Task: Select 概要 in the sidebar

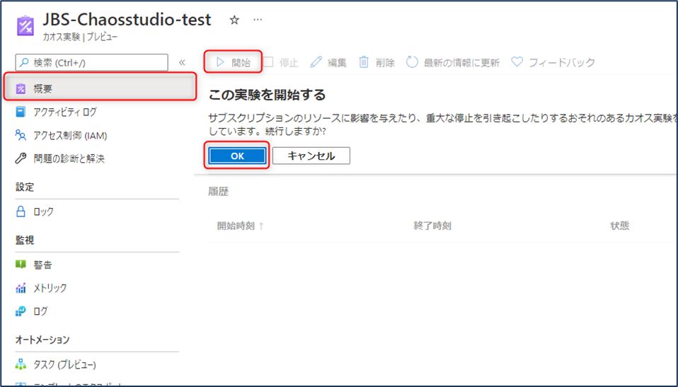Action: [100, 88]
